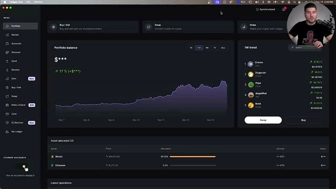Click the Ledger Recover shield icon
This screenshot has width=336, height=189.
(7, 122)
